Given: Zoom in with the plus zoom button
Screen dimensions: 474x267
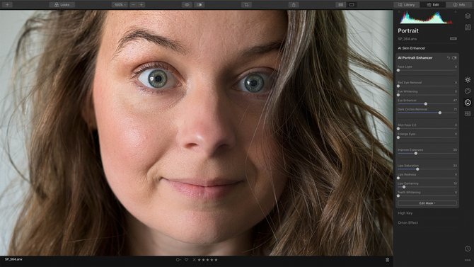Looking at the screenshot, I should (x=141, y=4).
